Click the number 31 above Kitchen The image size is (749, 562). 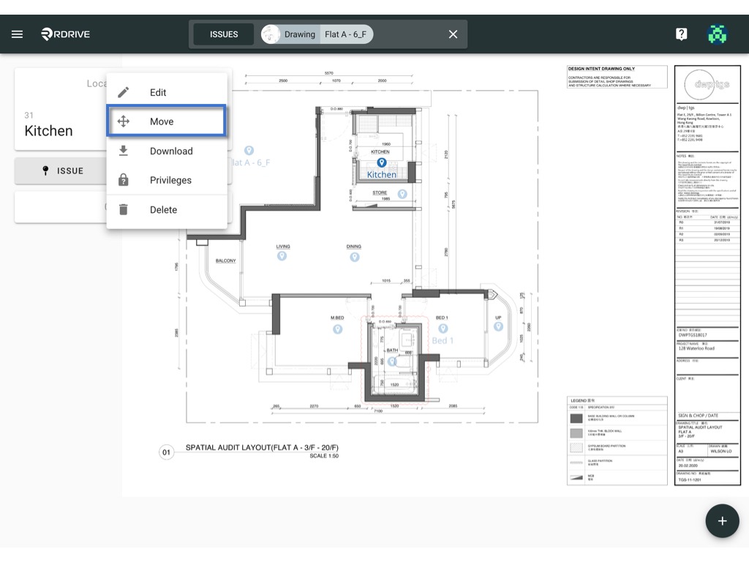[x=29, y=115]
